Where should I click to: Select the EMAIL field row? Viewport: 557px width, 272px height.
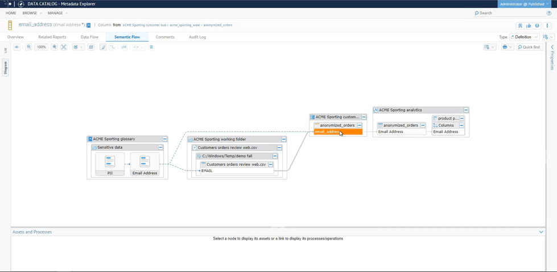(x=237, y=171)
